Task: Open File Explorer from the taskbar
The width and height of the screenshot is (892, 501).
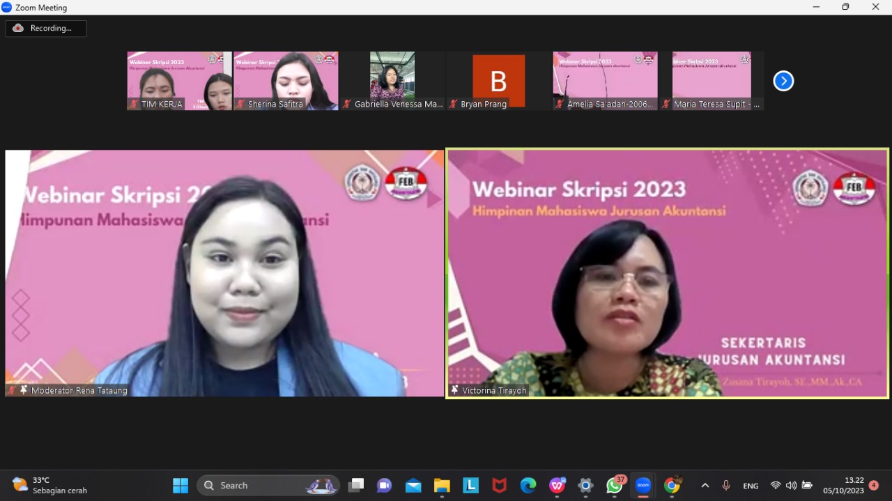Action: [x=442, y=486]
